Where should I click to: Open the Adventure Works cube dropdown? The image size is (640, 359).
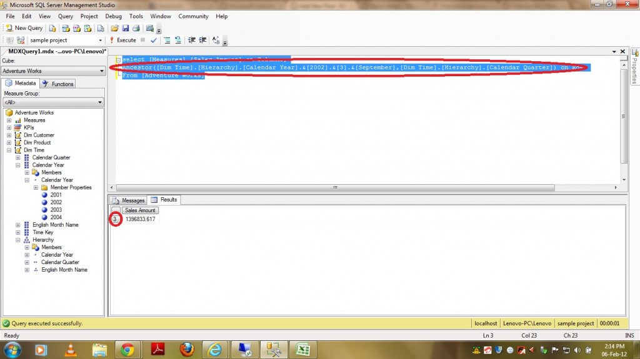point(100,71)
